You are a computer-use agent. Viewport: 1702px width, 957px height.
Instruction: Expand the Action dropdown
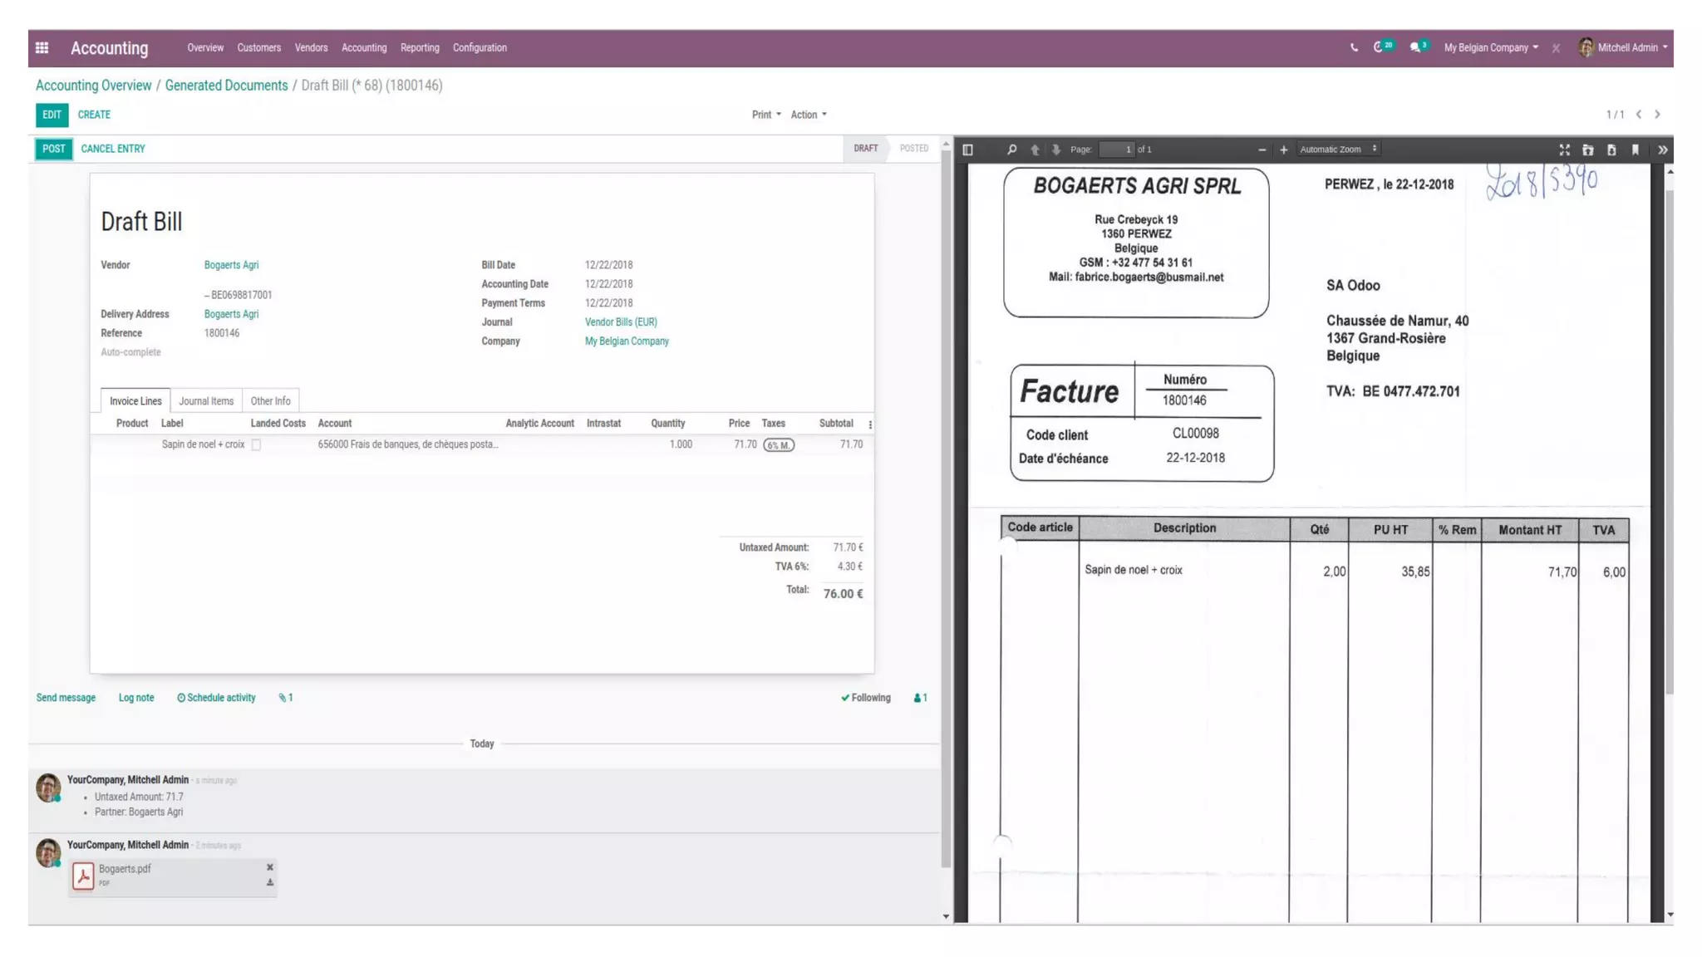coord(808,115)
